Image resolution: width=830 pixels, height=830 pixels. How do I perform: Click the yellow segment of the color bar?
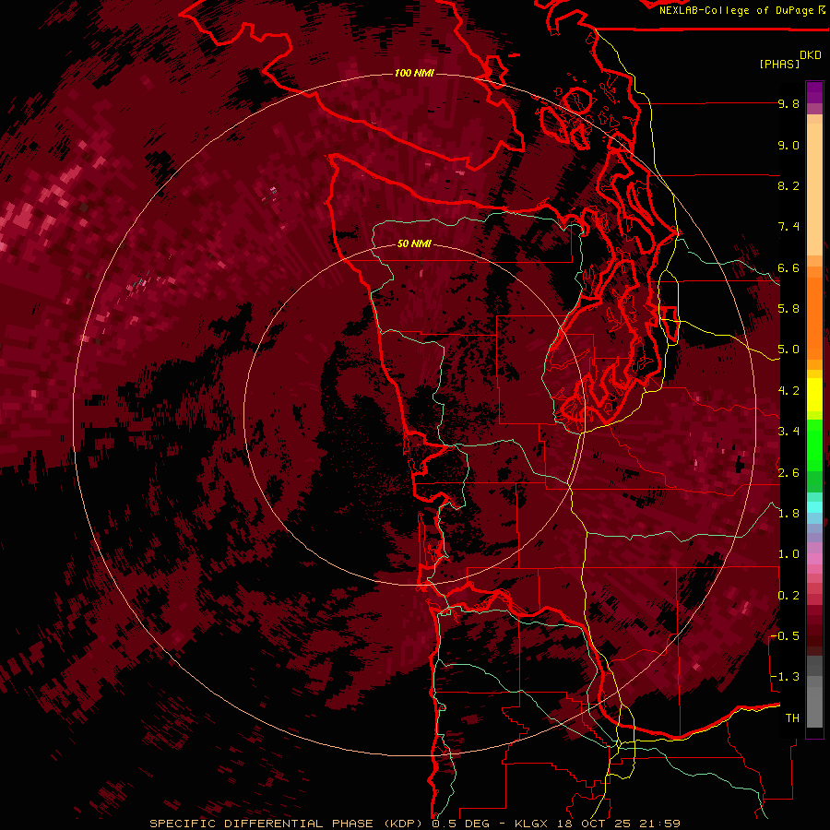click(814, 395)
